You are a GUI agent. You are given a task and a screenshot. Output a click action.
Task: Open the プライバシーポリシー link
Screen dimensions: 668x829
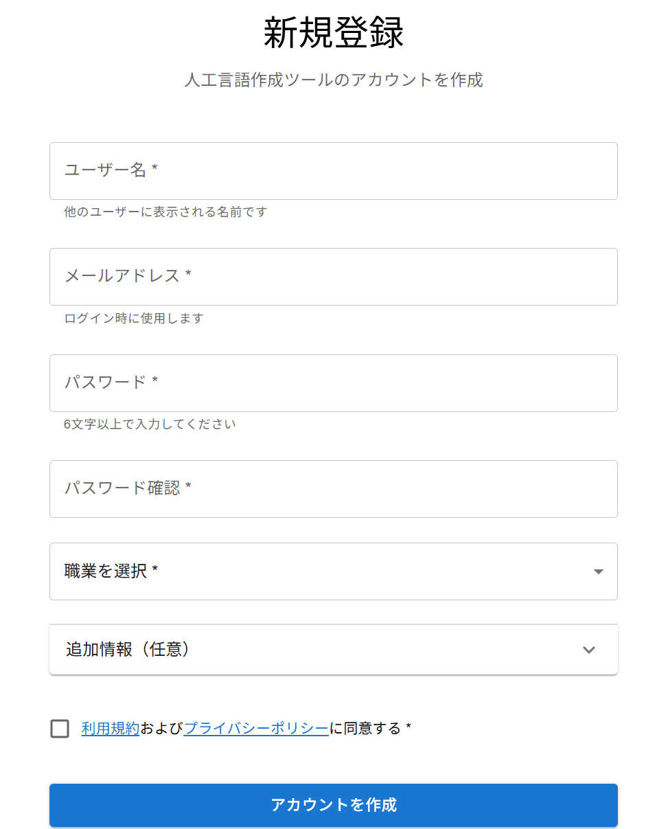click(256, 729)
